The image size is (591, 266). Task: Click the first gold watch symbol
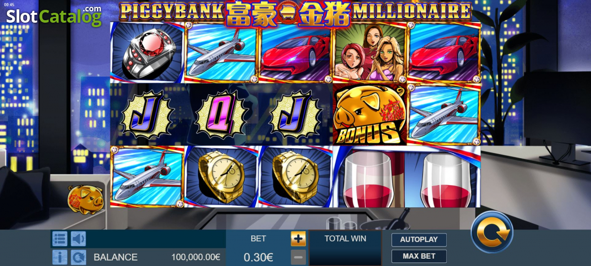click(221, 177)
